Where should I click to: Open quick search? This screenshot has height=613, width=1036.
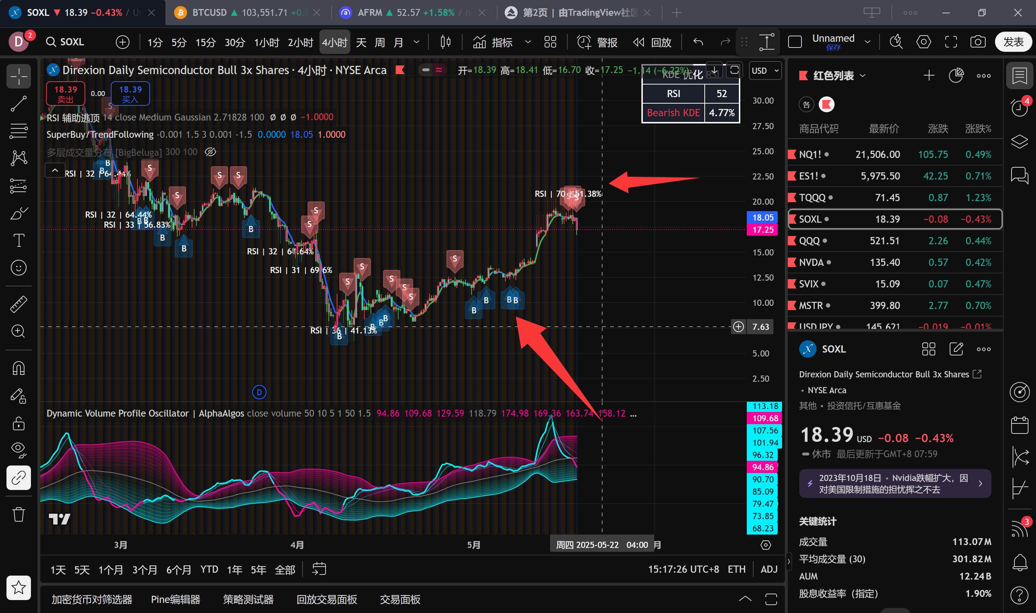click(x=896, y=42)
